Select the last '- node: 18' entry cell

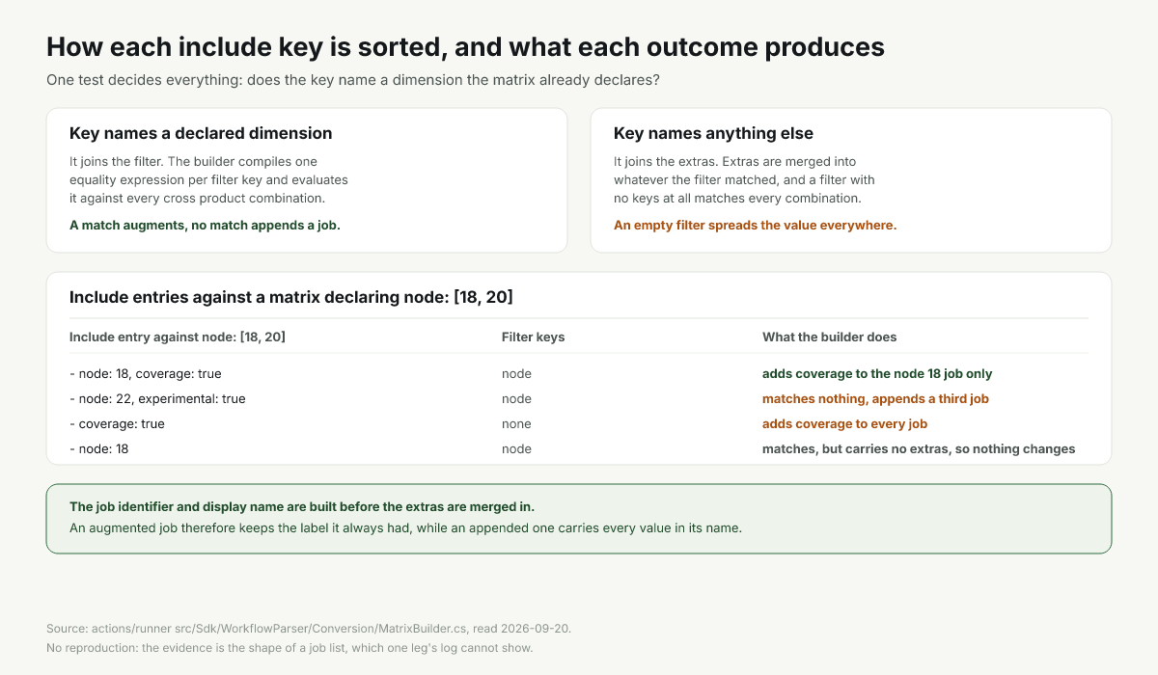click(99, 448)
